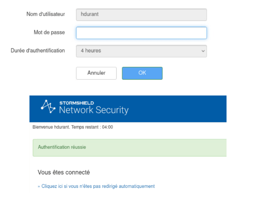Click the "Nom d'utilisateur" label
Viewport: 265px width, 202px height.
point(46,14)
